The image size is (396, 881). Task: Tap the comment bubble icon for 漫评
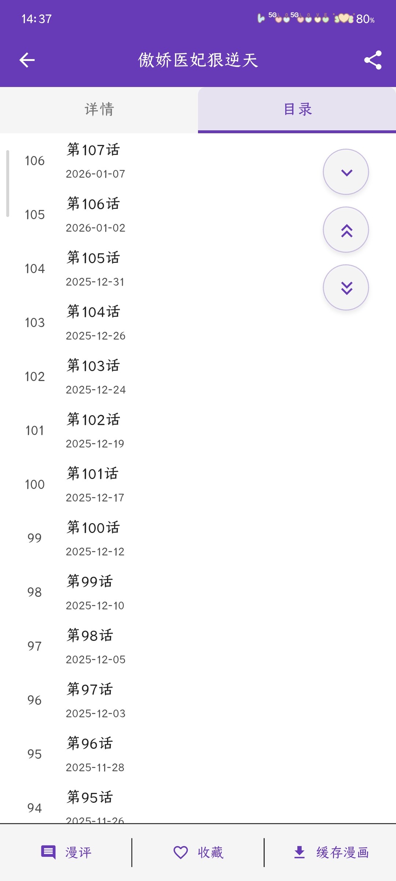point(48,852)
